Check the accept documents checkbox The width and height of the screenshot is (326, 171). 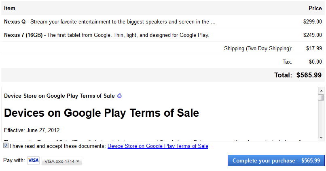tap(6, 145)
